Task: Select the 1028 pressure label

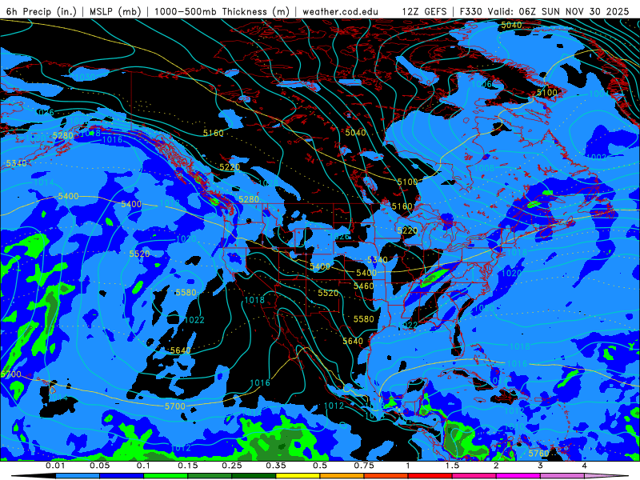Action: [x=268, y=183]
